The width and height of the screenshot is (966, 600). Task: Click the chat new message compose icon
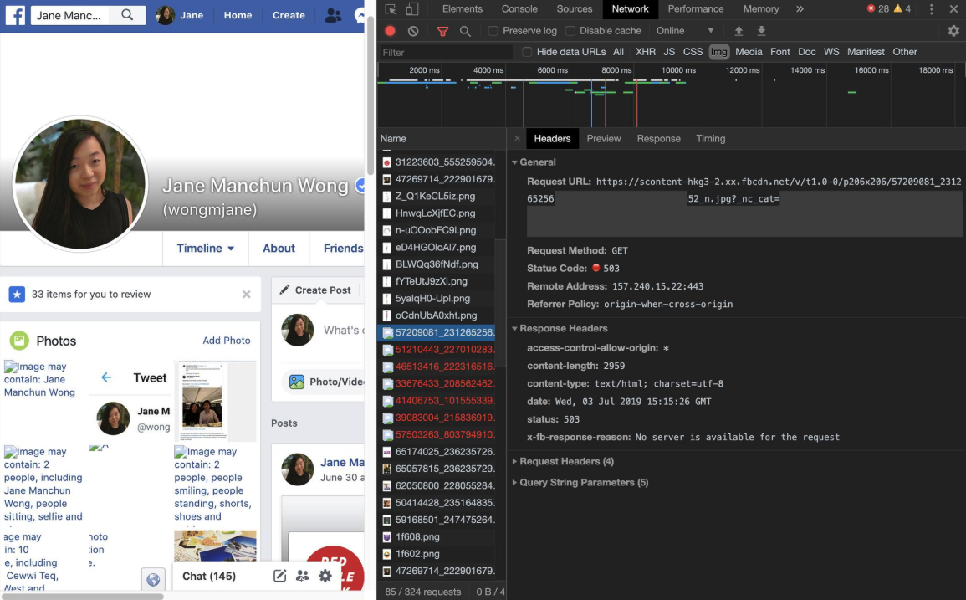(x=279, y=576)
